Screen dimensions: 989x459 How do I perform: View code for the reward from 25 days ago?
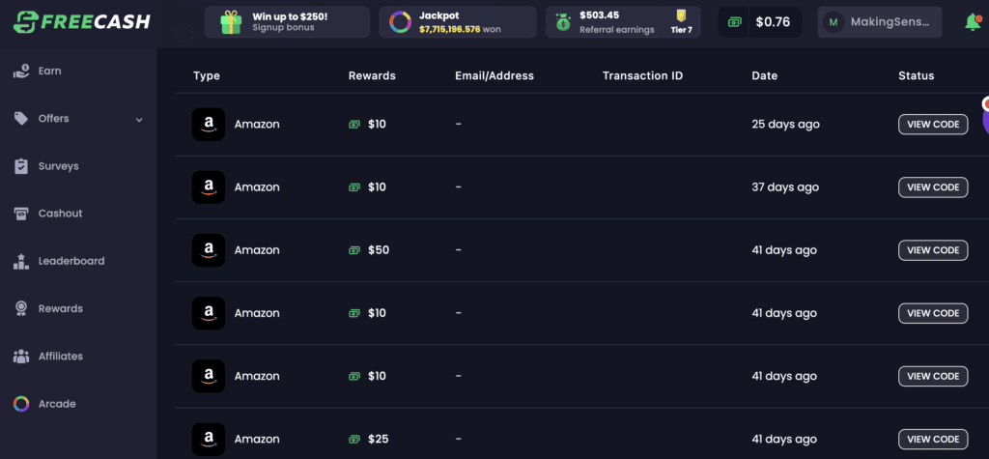point(932,125)
